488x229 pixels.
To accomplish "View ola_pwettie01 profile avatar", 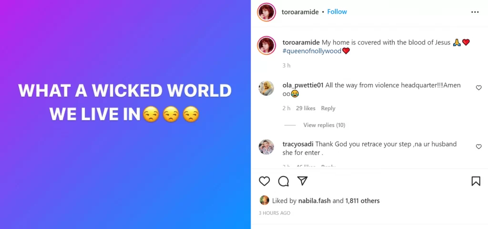I will point(266,88).
